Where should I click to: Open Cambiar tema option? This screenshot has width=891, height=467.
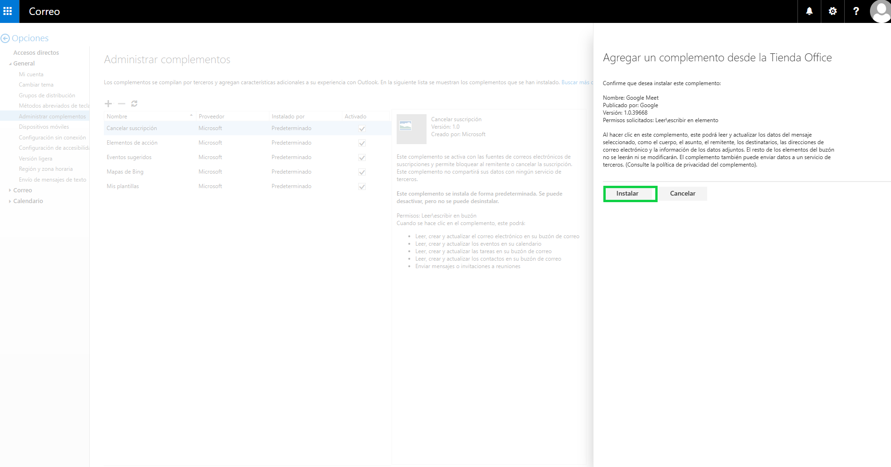coord(36,85)
